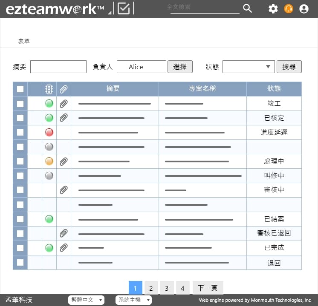Check the checkbox for the 竣工 row
Screen dimensions: 318x306
pyautogui.click(x=20, y=103)
